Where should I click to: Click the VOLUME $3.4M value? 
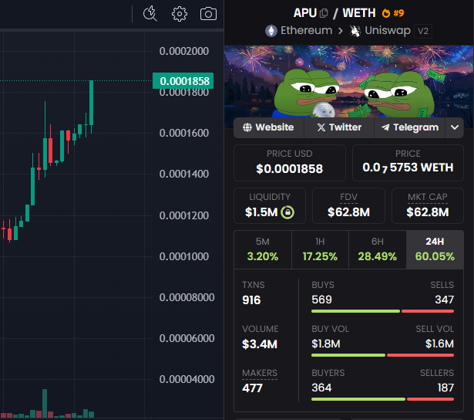point(260,344)
